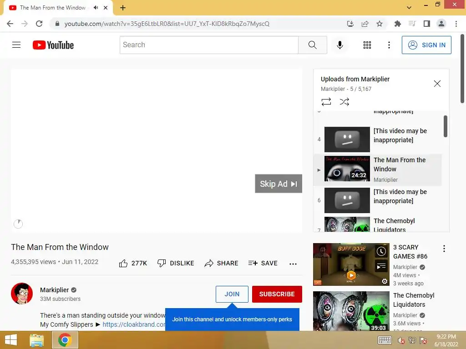Click the SIGN IN button
This screenshot has height=349, width=466.
click(426, 45)
